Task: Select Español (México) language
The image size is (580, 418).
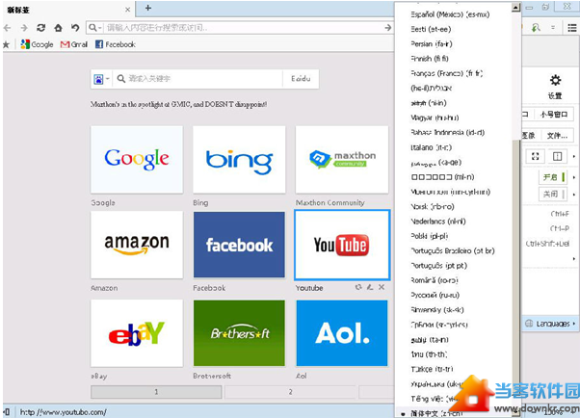Action: coord(450,14)
